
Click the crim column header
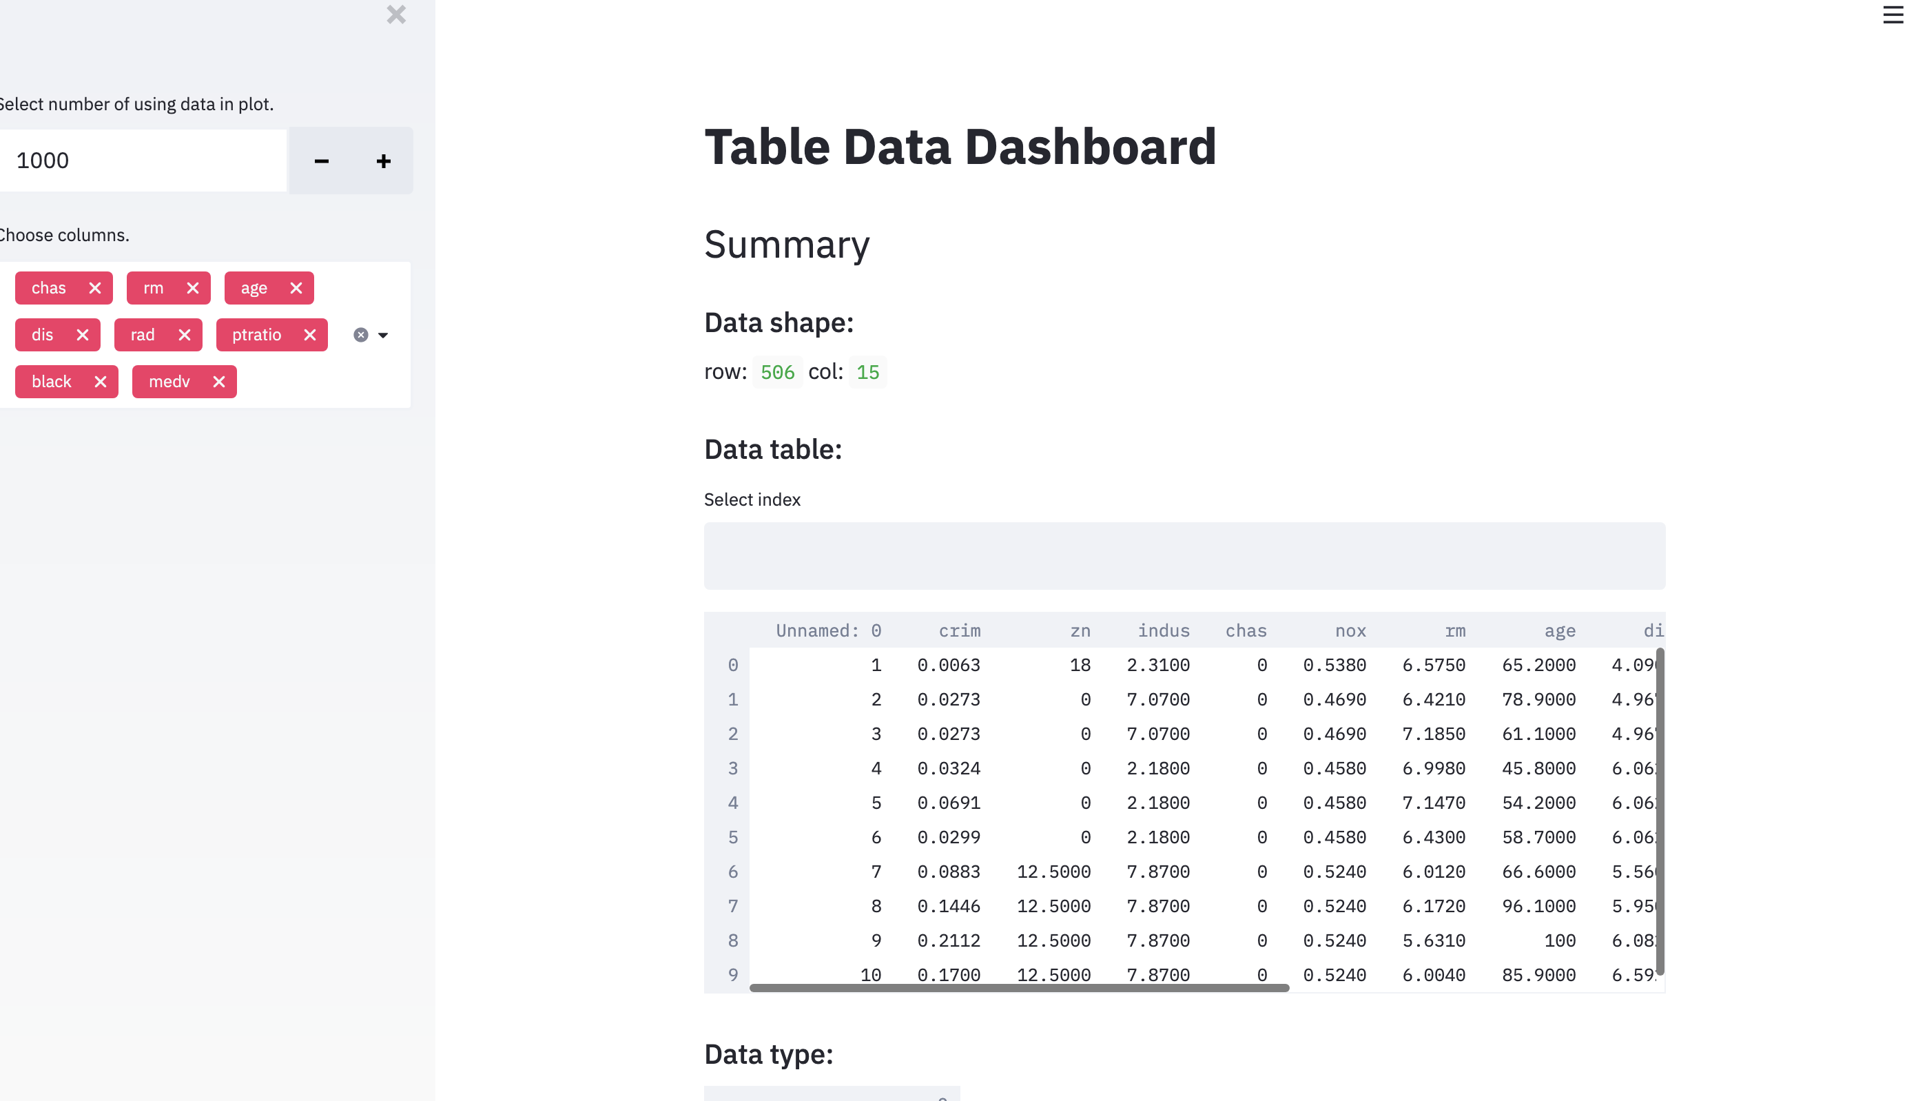(959, 630)
